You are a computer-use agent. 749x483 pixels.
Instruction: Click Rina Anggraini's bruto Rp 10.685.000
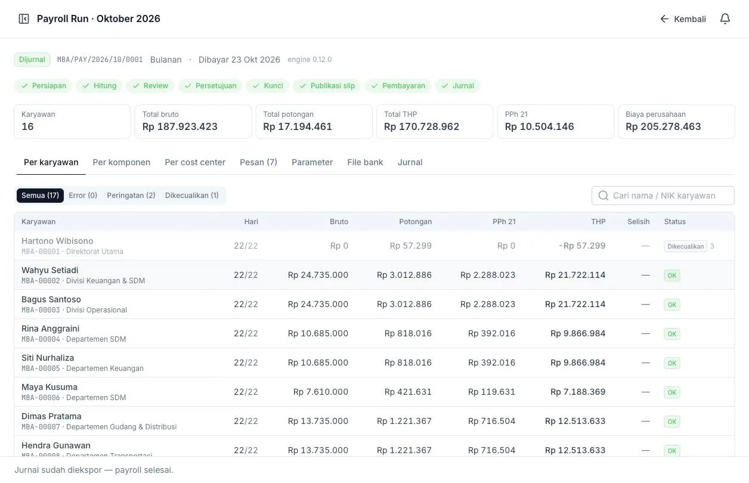318,333
